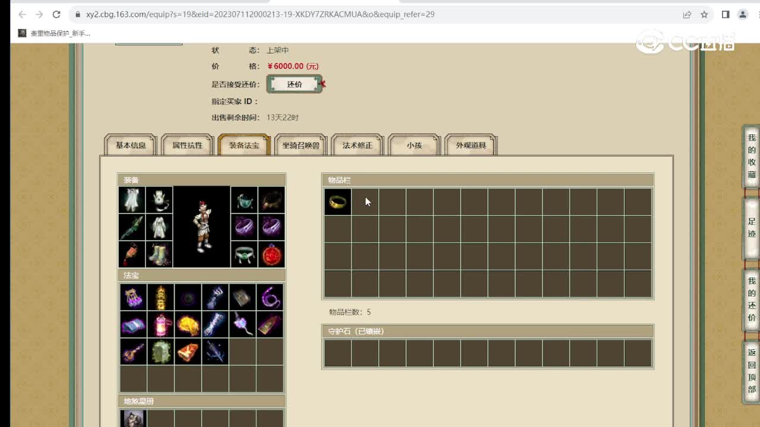Screen dimensions: 760x427
Task: Open the 基本信息 tab
Action: click(131, 145)
